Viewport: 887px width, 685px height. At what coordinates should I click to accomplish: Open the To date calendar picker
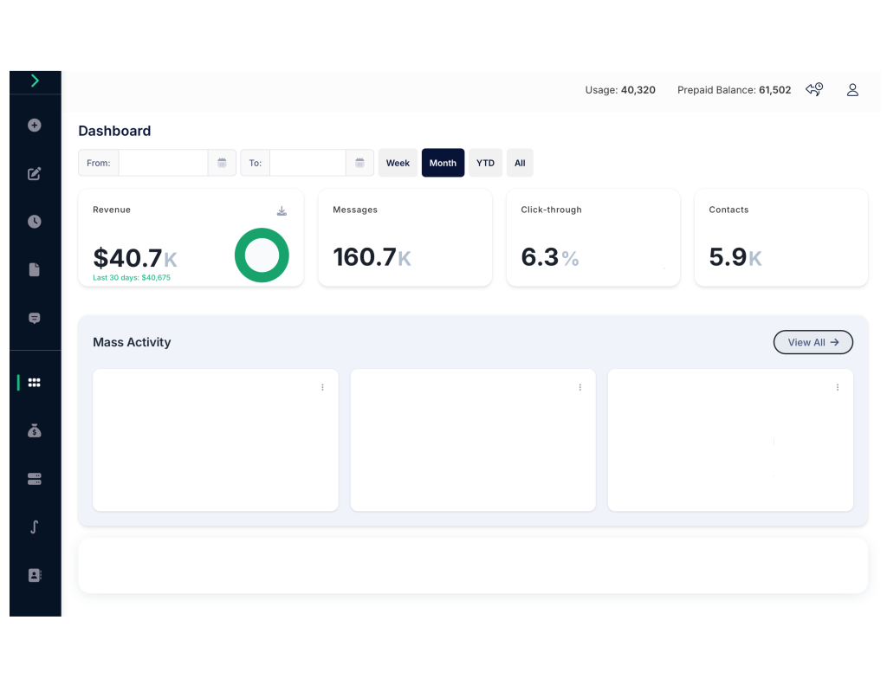359,163
